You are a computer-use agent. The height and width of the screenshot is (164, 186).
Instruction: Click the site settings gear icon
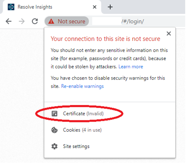point(54,146)
